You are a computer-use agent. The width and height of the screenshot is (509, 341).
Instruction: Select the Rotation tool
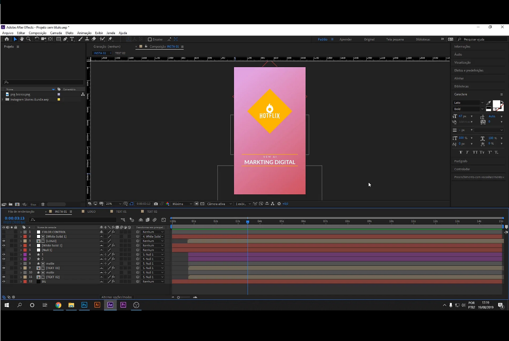(37, 39)
